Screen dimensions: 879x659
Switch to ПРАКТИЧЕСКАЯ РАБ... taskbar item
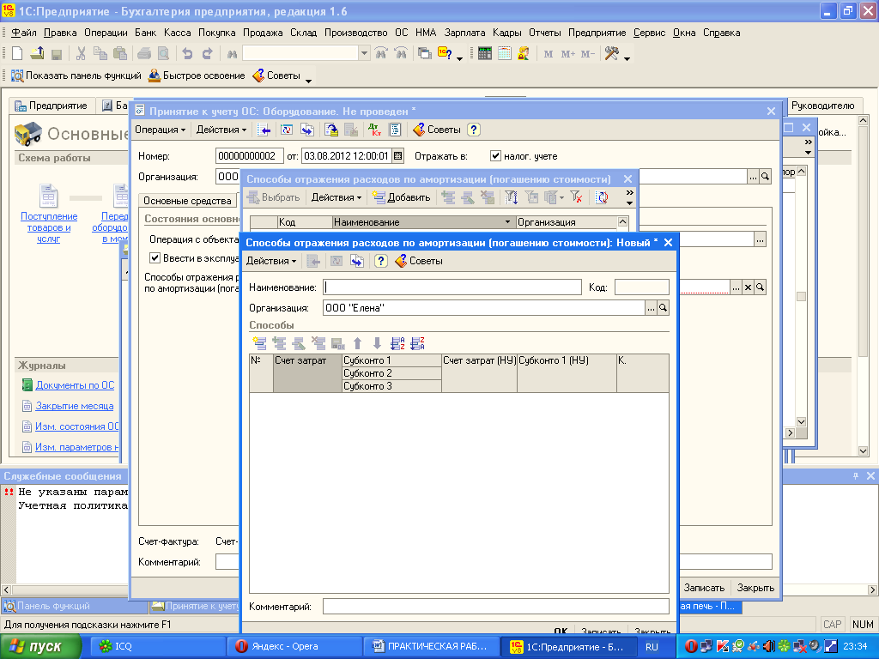click(x=430, y=647)
